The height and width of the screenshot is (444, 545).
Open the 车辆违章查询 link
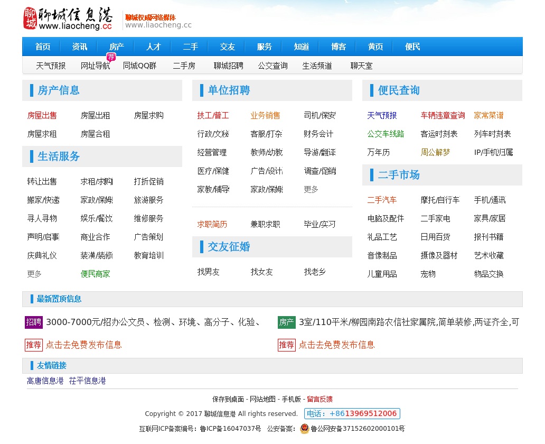tap(443, 116)
